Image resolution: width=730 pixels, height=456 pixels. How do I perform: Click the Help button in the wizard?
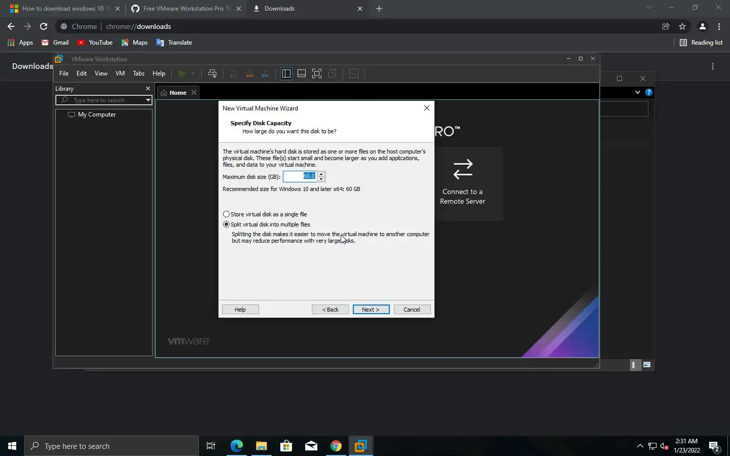pyautogui.click(x=240, y=310)
